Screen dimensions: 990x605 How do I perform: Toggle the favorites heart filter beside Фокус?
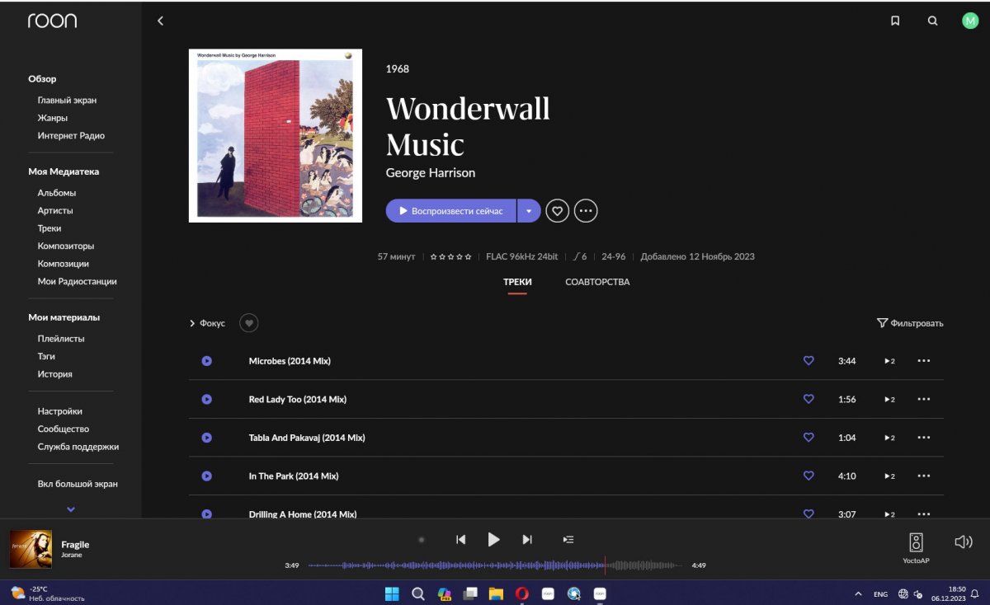click(x=248, y=323)
